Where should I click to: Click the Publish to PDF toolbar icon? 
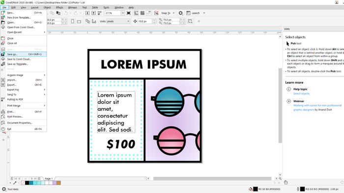100,13
